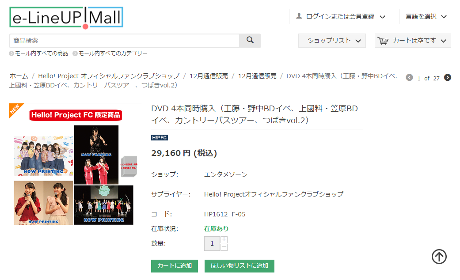This screenshot has width=460, height=280.
Task: Click the chevron beside ショップリスト
Action: point(358,41)
